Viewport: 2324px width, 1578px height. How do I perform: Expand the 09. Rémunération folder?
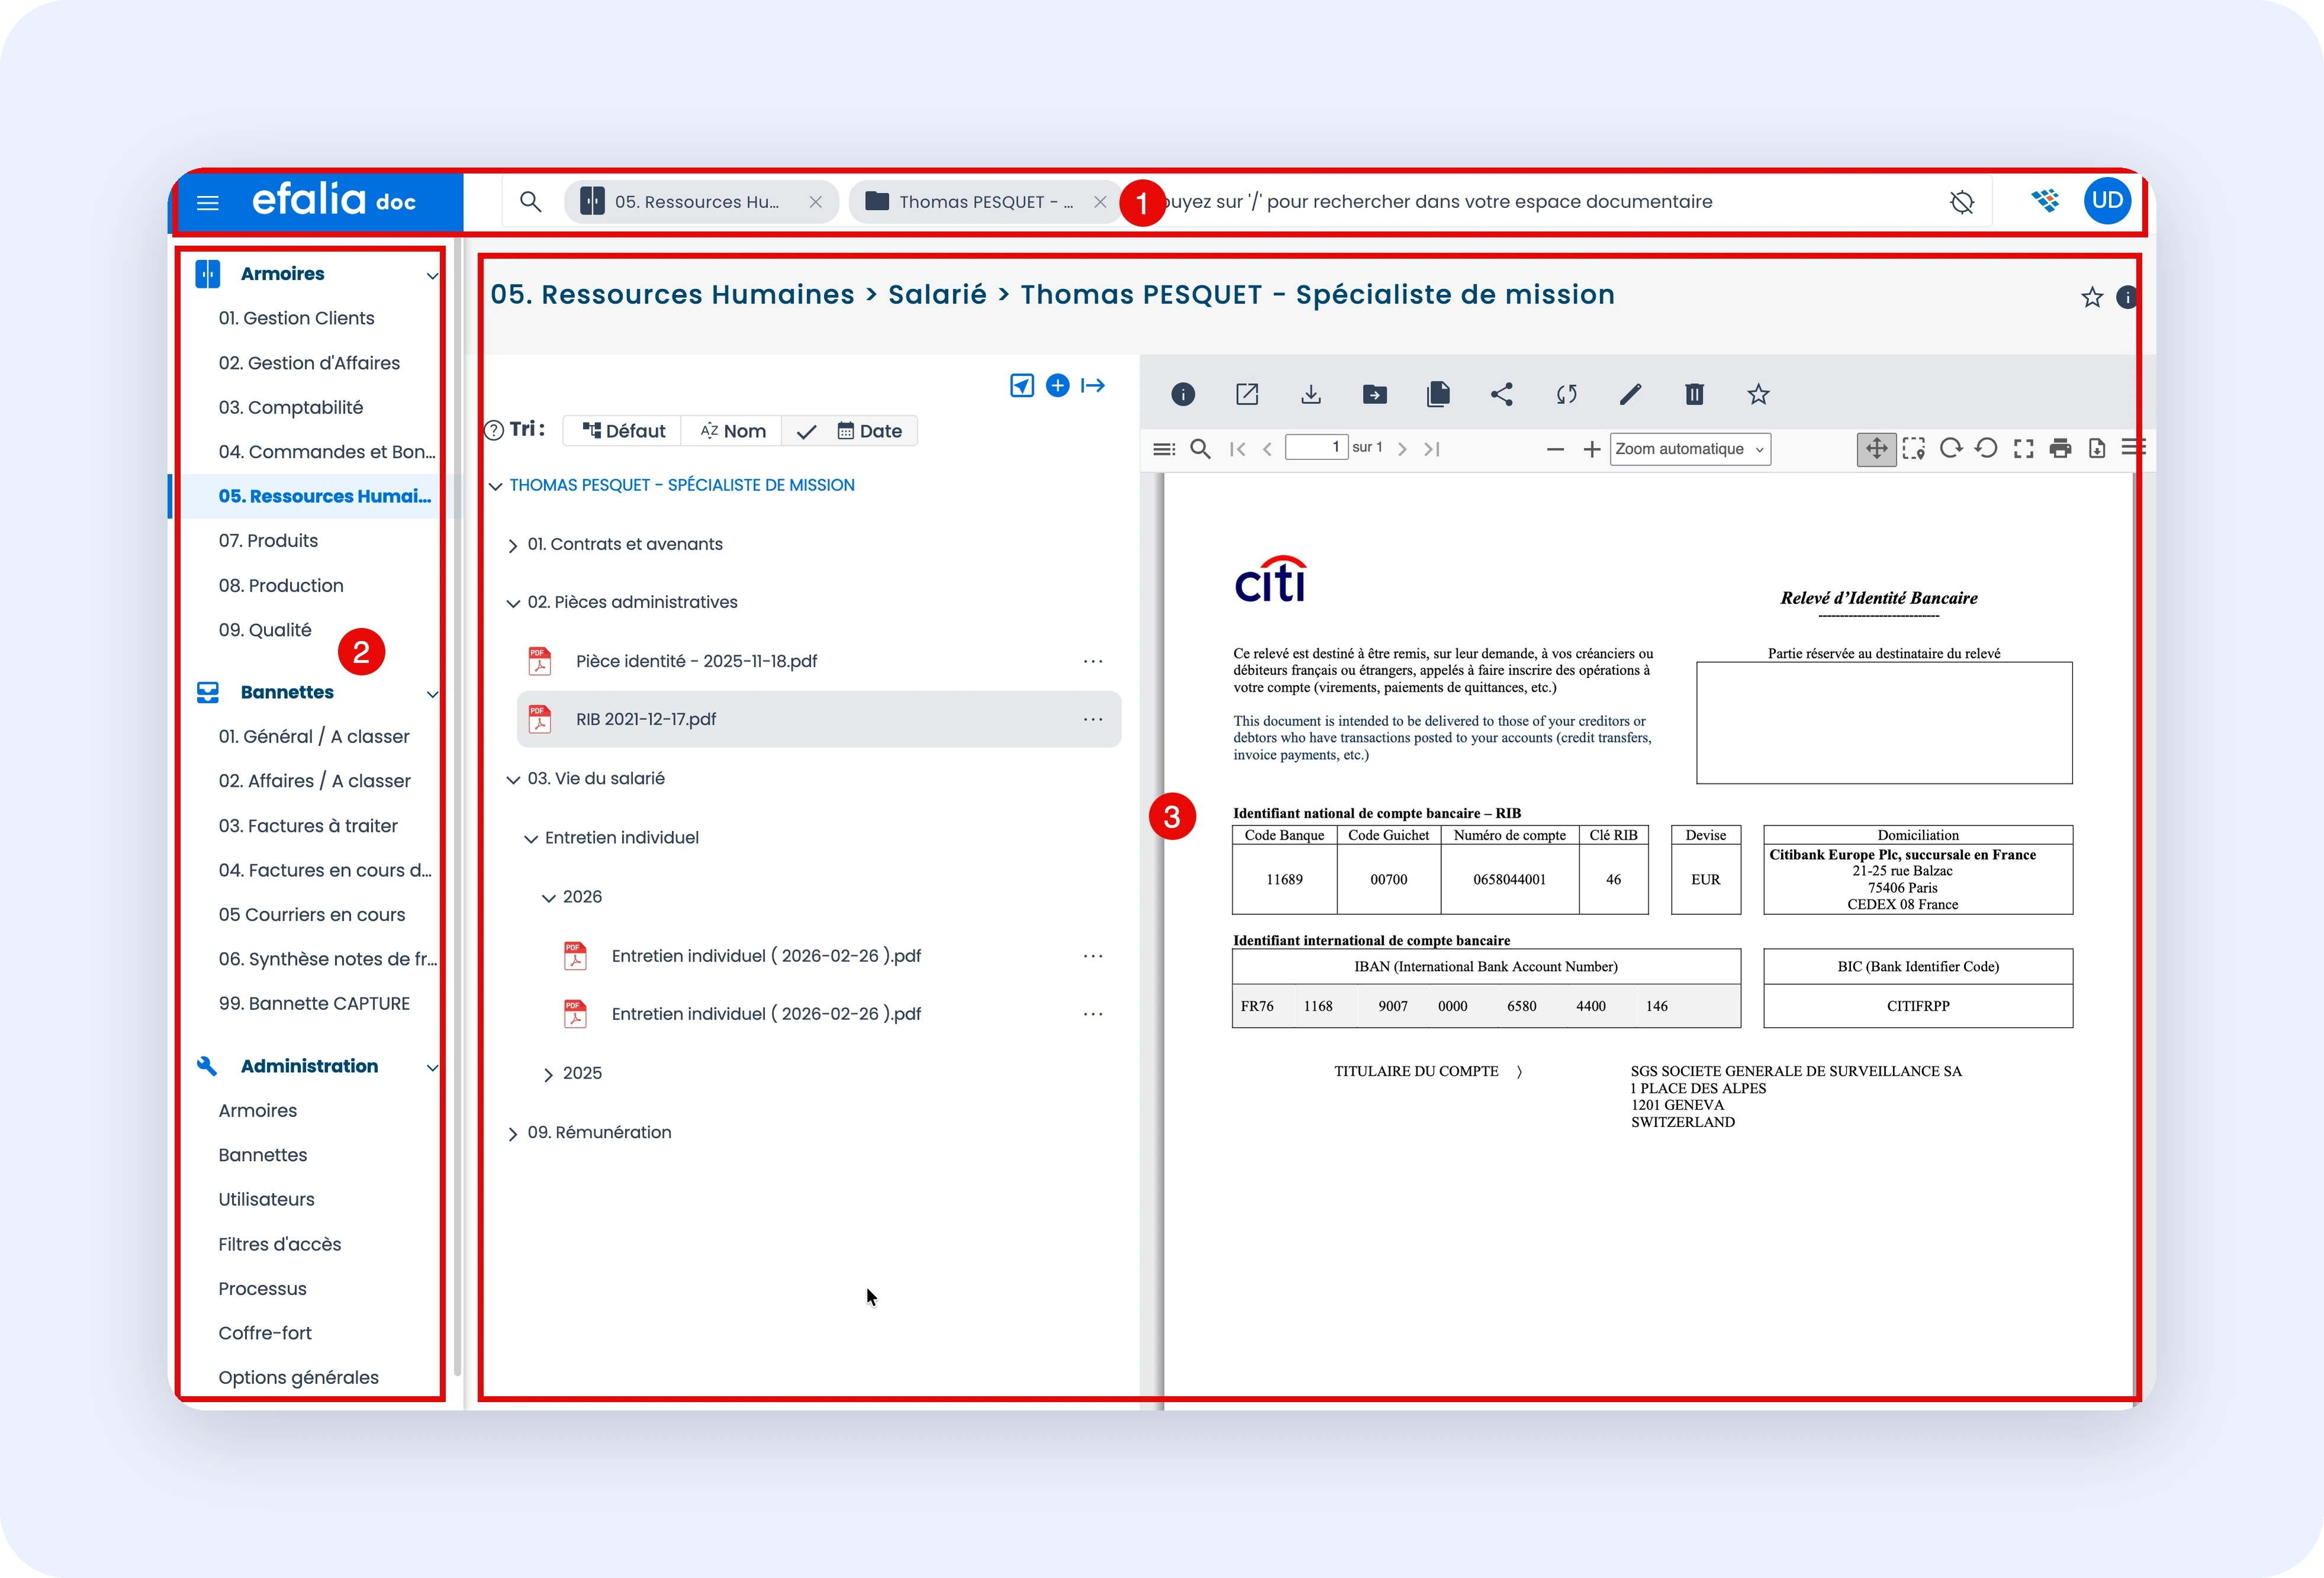(512, 1134)
